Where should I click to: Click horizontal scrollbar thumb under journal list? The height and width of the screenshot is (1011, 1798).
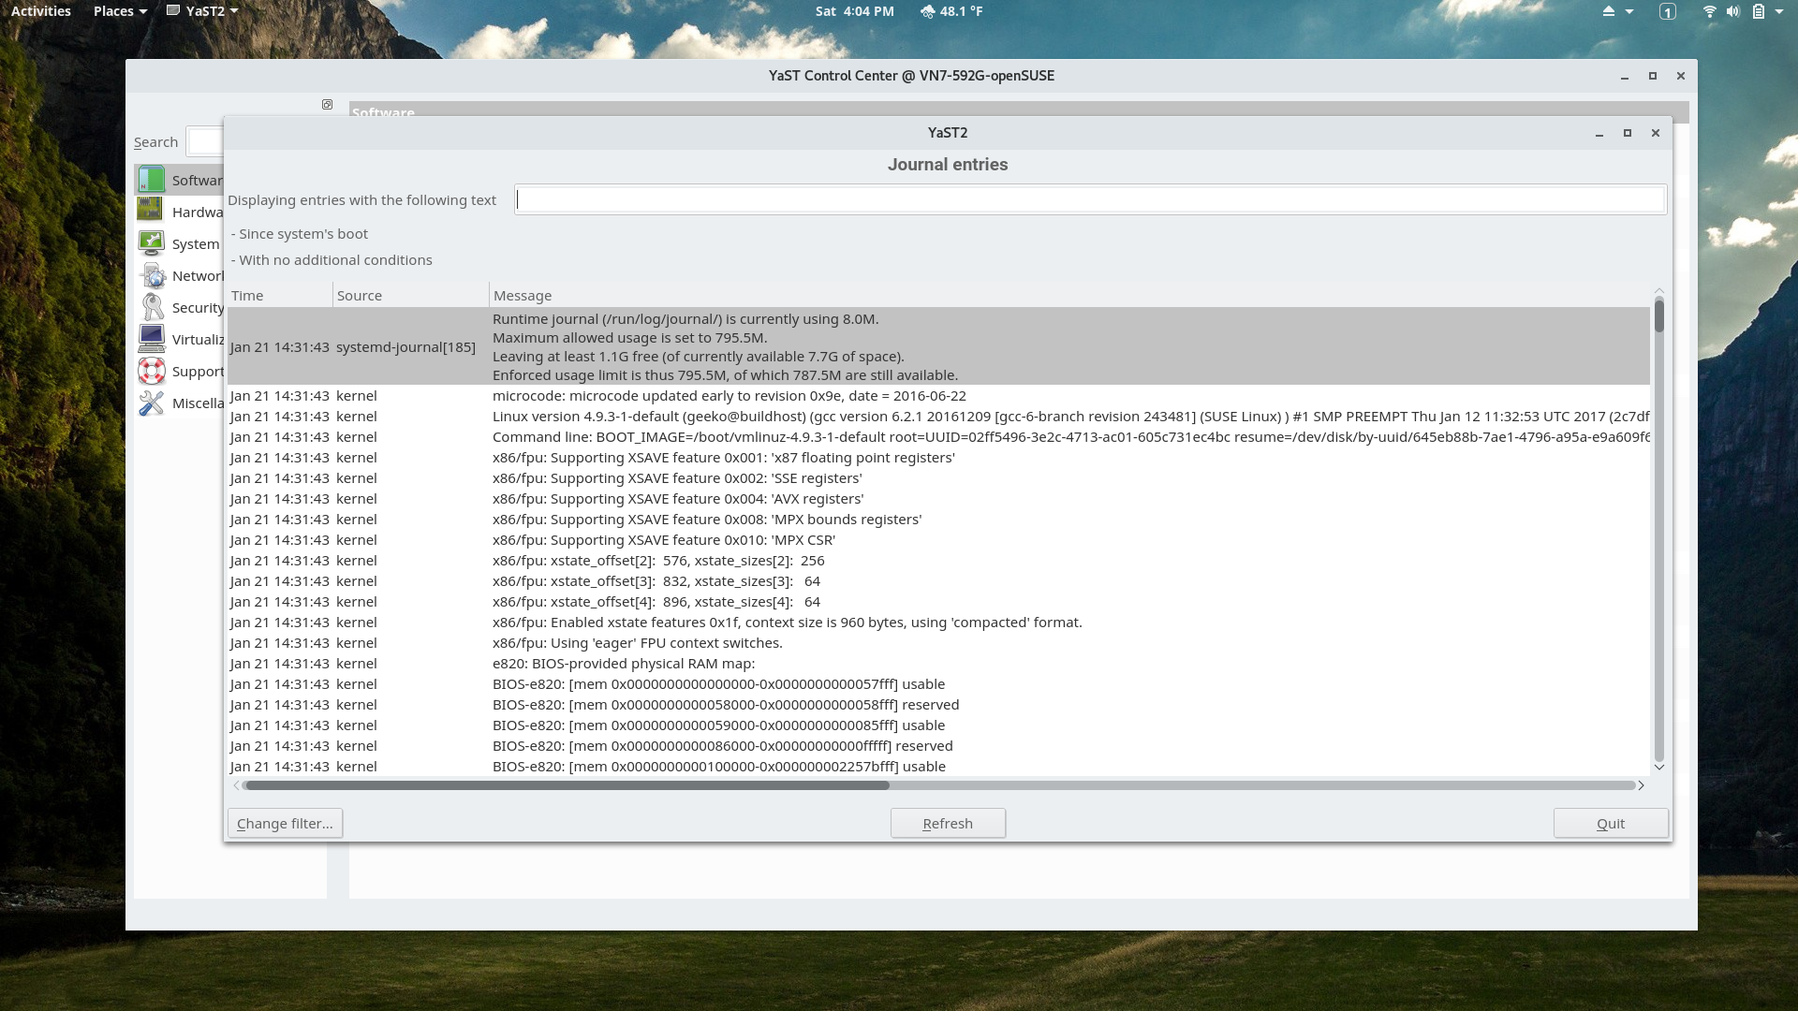pyautogui.click(x=566, y=785)
